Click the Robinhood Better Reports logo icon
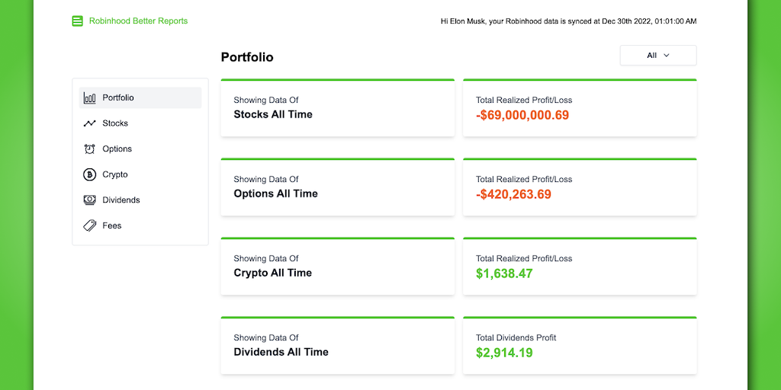 point(77,21)
